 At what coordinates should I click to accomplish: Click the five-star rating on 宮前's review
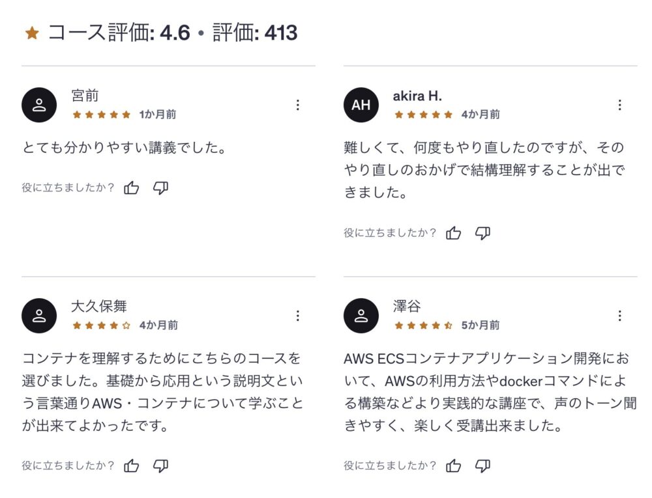pos(101,115)
